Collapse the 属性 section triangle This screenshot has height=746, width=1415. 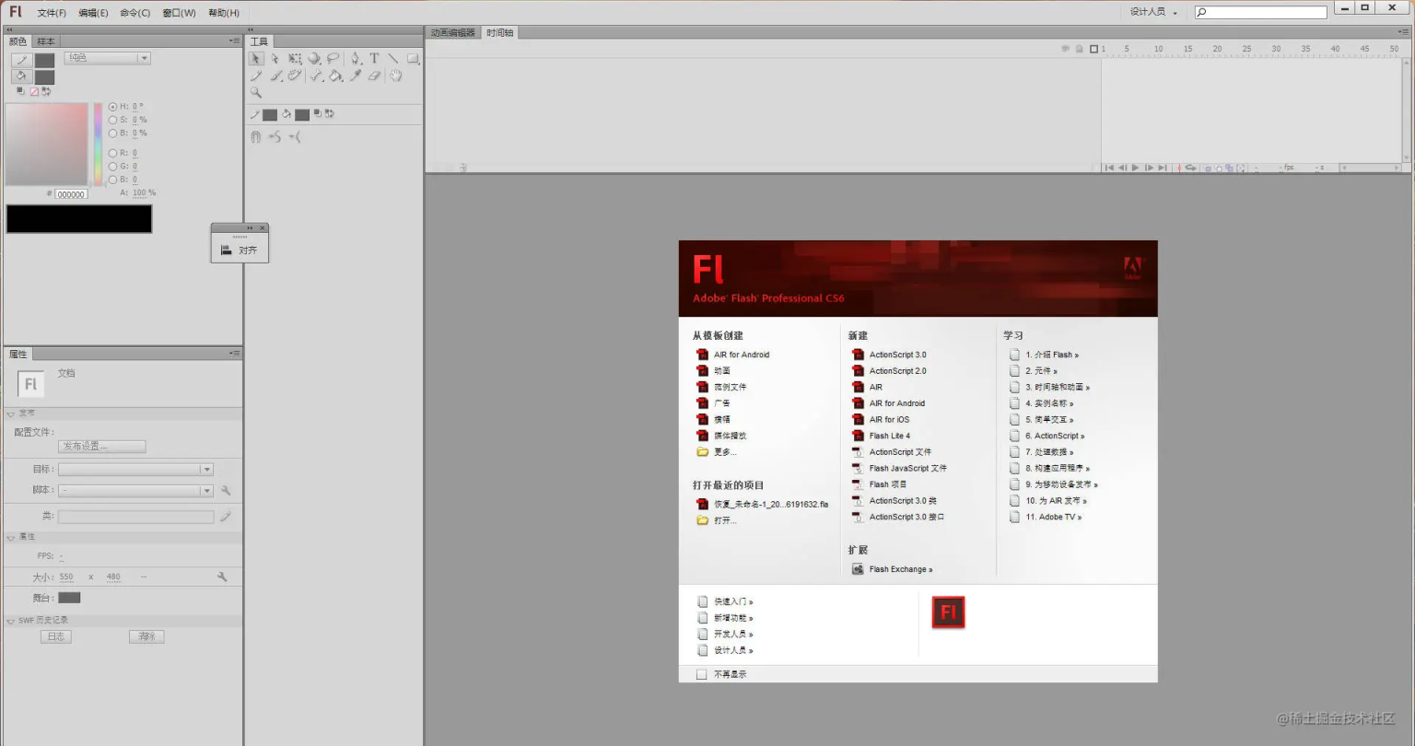[x=11, y=537]
